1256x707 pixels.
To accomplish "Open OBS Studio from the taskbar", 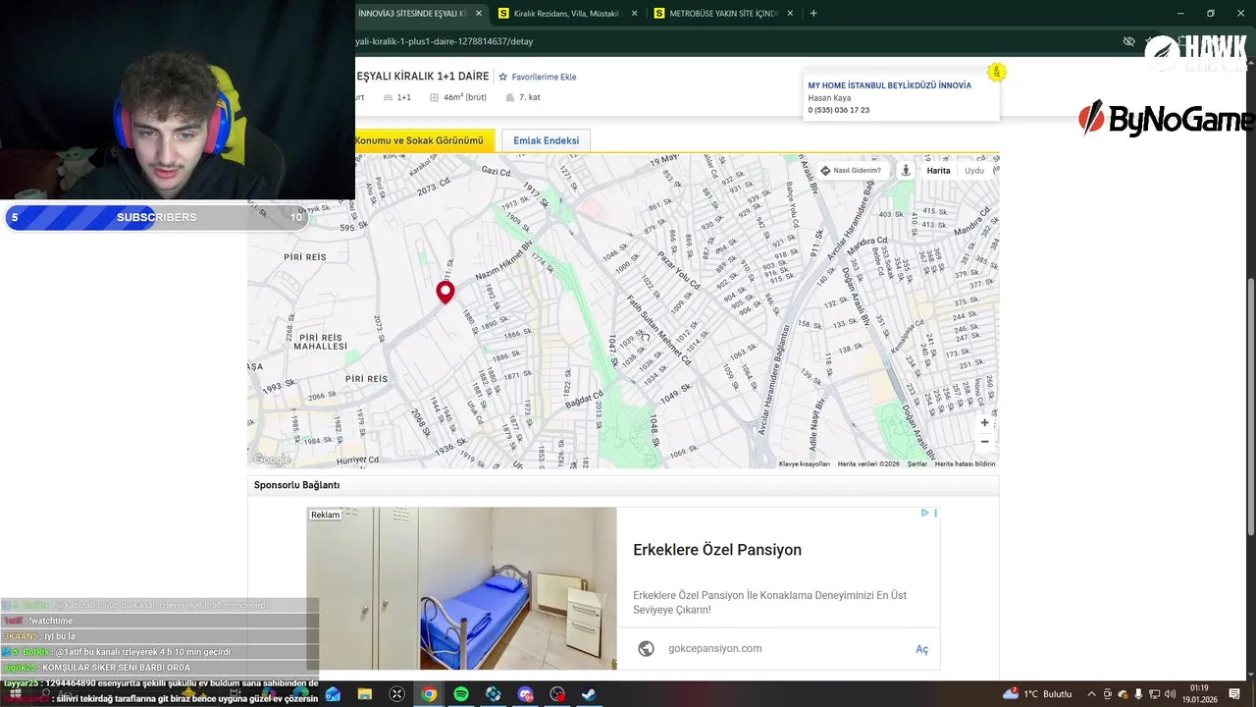I will point(557,694).
